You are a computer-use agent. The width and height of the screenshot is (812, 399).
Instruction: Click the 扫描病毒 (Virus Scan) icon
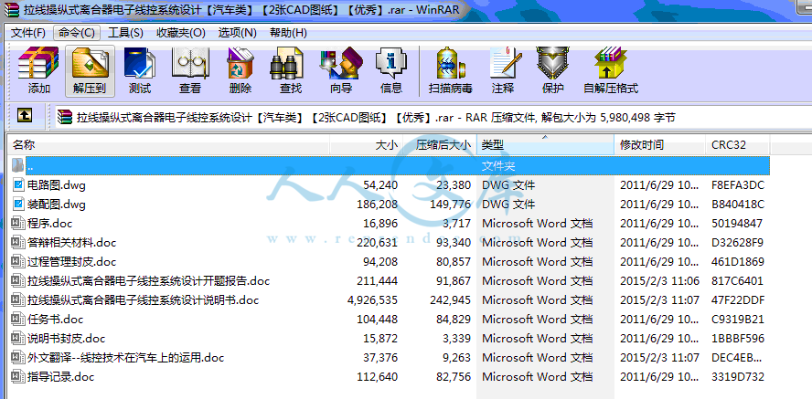(450, 63)
